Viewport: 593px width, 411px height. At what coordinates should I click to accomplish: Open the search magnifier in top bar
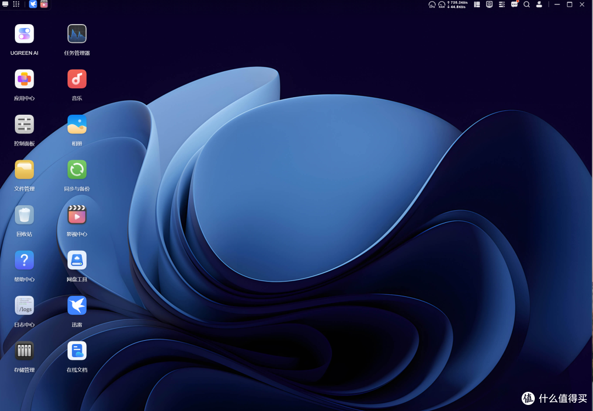(x=527, y=4)
